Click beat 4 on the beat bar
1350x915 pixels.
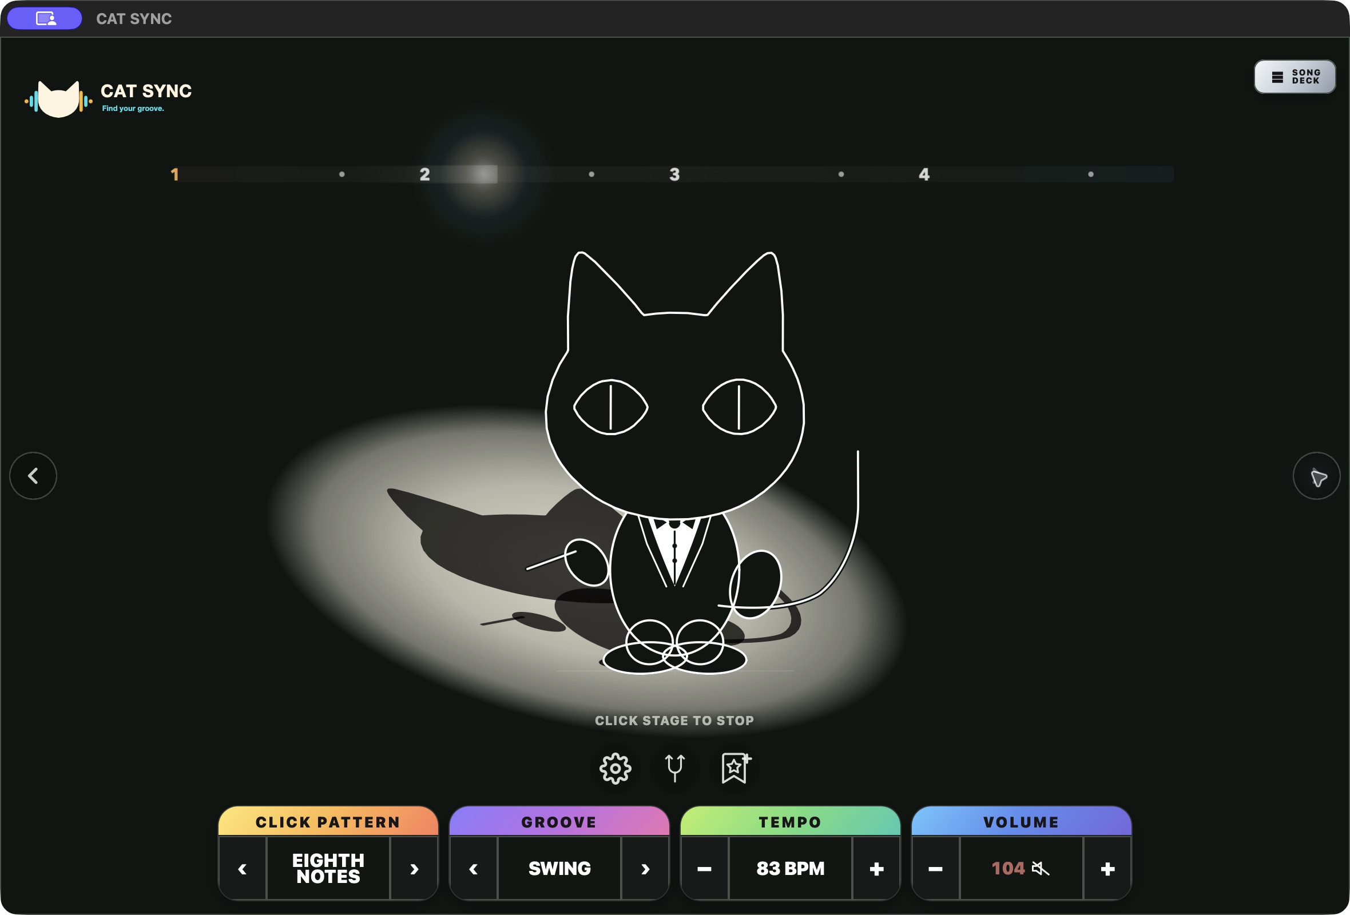[924, 174]
